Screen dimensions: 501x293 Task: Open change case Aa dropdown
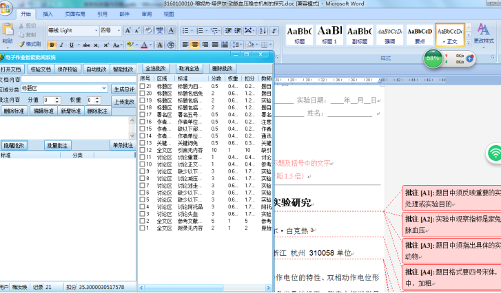117,45
